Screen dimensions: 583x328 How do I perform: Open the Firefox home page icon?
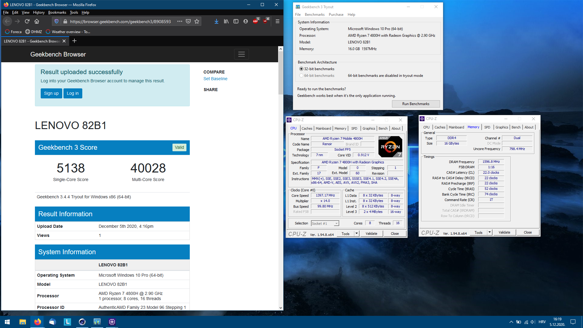[37, 21]
